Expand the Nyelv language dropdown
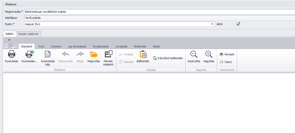 coord(212,24)
